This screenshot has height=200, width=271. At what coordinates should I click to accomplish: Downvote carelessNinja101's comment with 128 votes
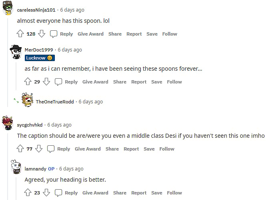pyautogui.click(x=42, y=34)
